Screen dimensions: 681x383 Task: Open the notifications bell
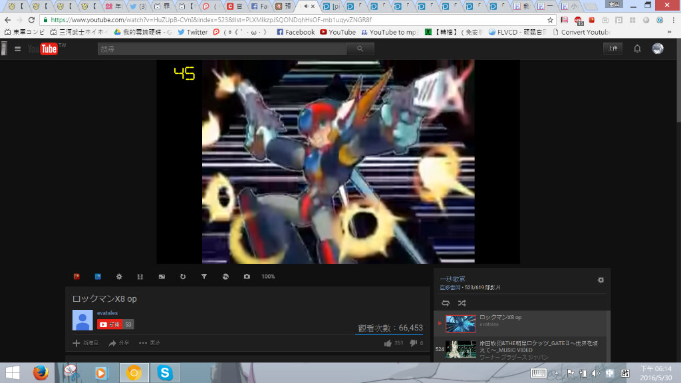click(x=637, y=49)
